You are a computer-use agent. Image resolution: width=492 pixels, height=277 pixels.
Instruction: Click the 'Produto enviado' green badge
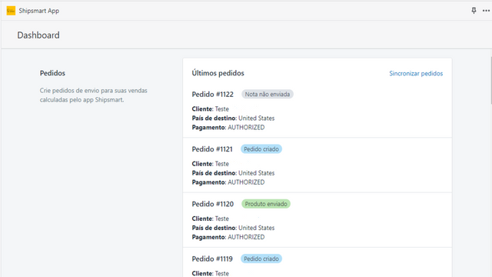(266, 204)
